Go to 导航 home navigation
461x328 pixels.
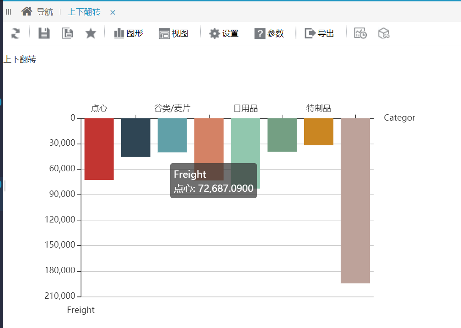click(38, 12)
